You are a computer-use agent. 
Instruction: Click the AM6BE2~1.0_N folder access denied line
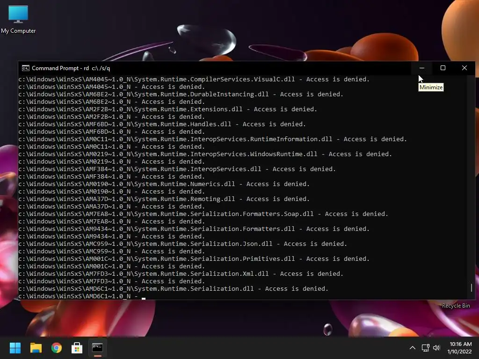tap(112, 101)
